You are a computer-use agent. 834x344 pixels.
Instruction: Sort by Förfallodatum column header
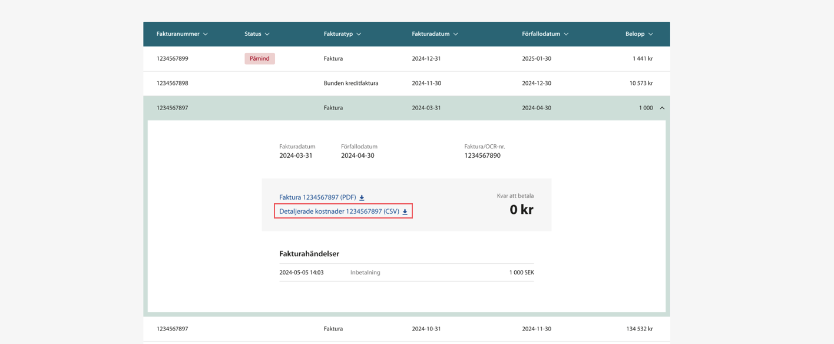pyautogui.click(x=545, y=34)
